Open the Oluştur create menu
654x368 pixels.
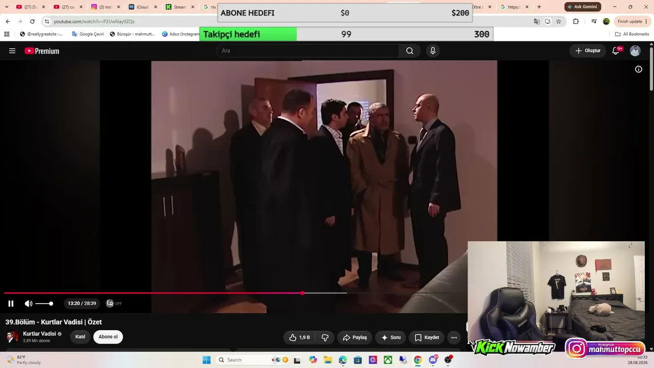588,51
